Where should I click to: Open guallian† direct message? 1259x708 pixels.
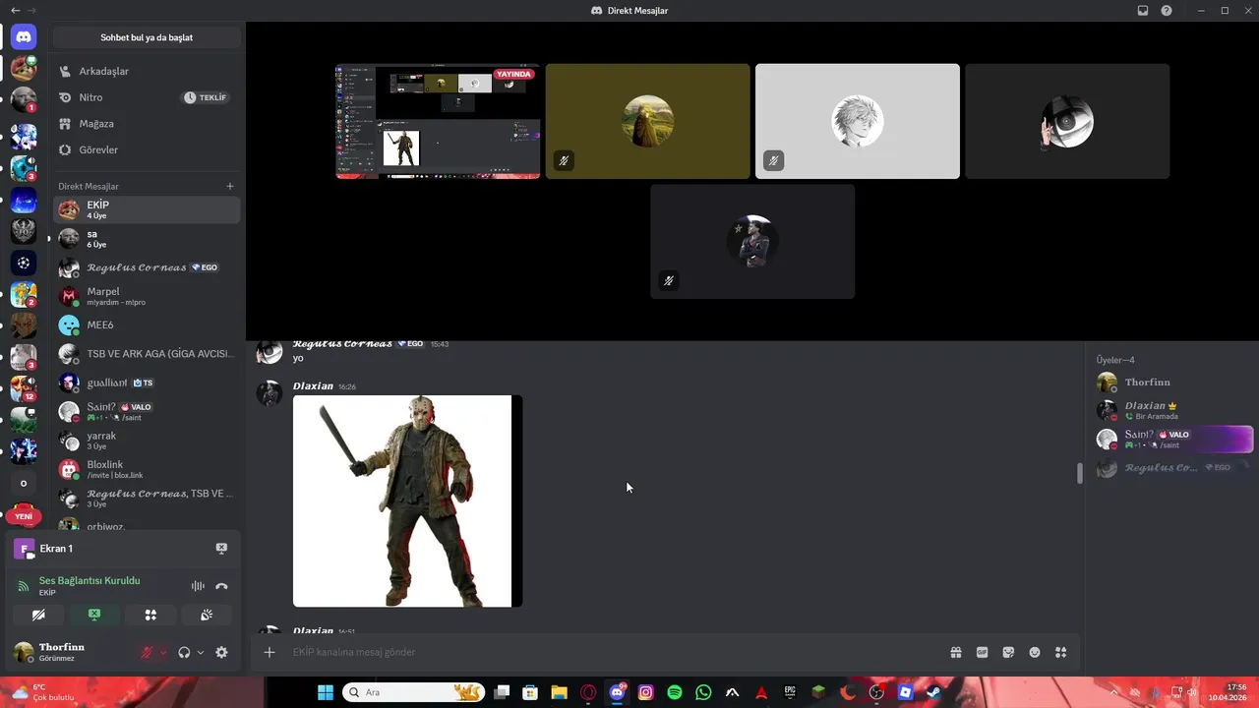147,383
